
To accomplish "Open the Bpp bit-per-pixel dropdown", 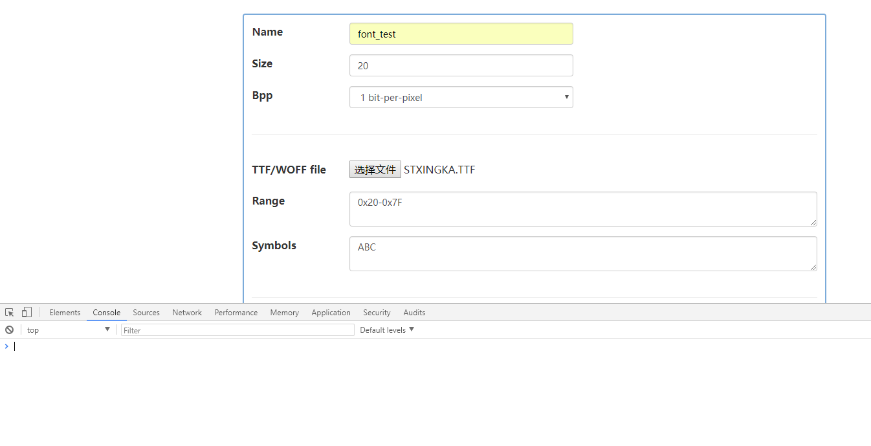I will [x=461, y=97].
